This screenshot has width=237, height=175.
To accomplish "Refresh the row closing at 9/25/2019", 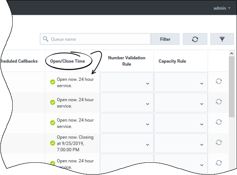I will click(219, 143).
